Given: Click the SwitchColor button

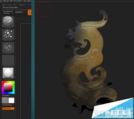Looking at the screenshot, I should click(x=7, y=105).
